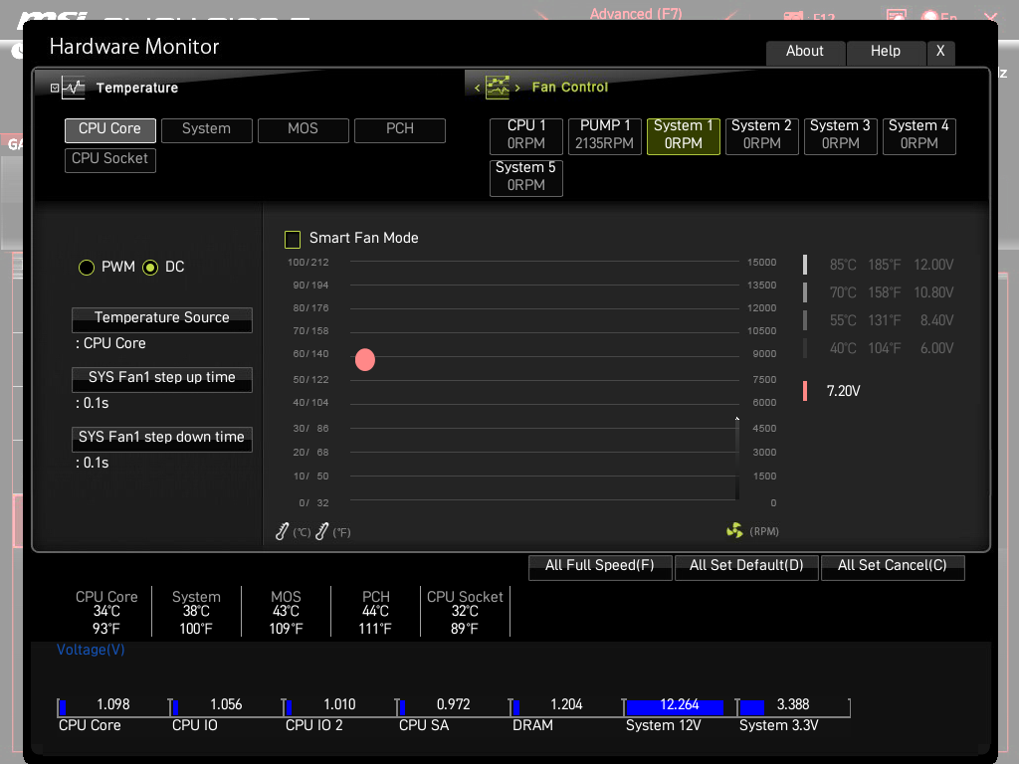Click the fan RPM icon
The image size is (1019, 764).
(x=734, y=531)
